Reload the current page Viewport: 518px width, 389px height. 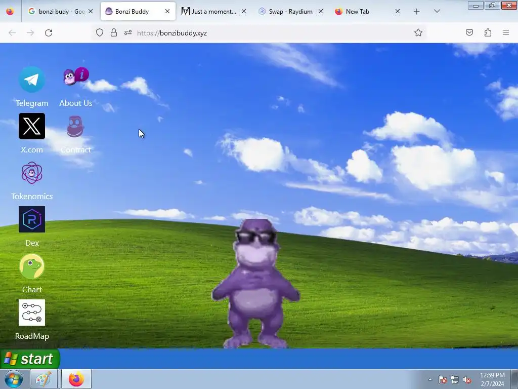[x=49, y=33]
